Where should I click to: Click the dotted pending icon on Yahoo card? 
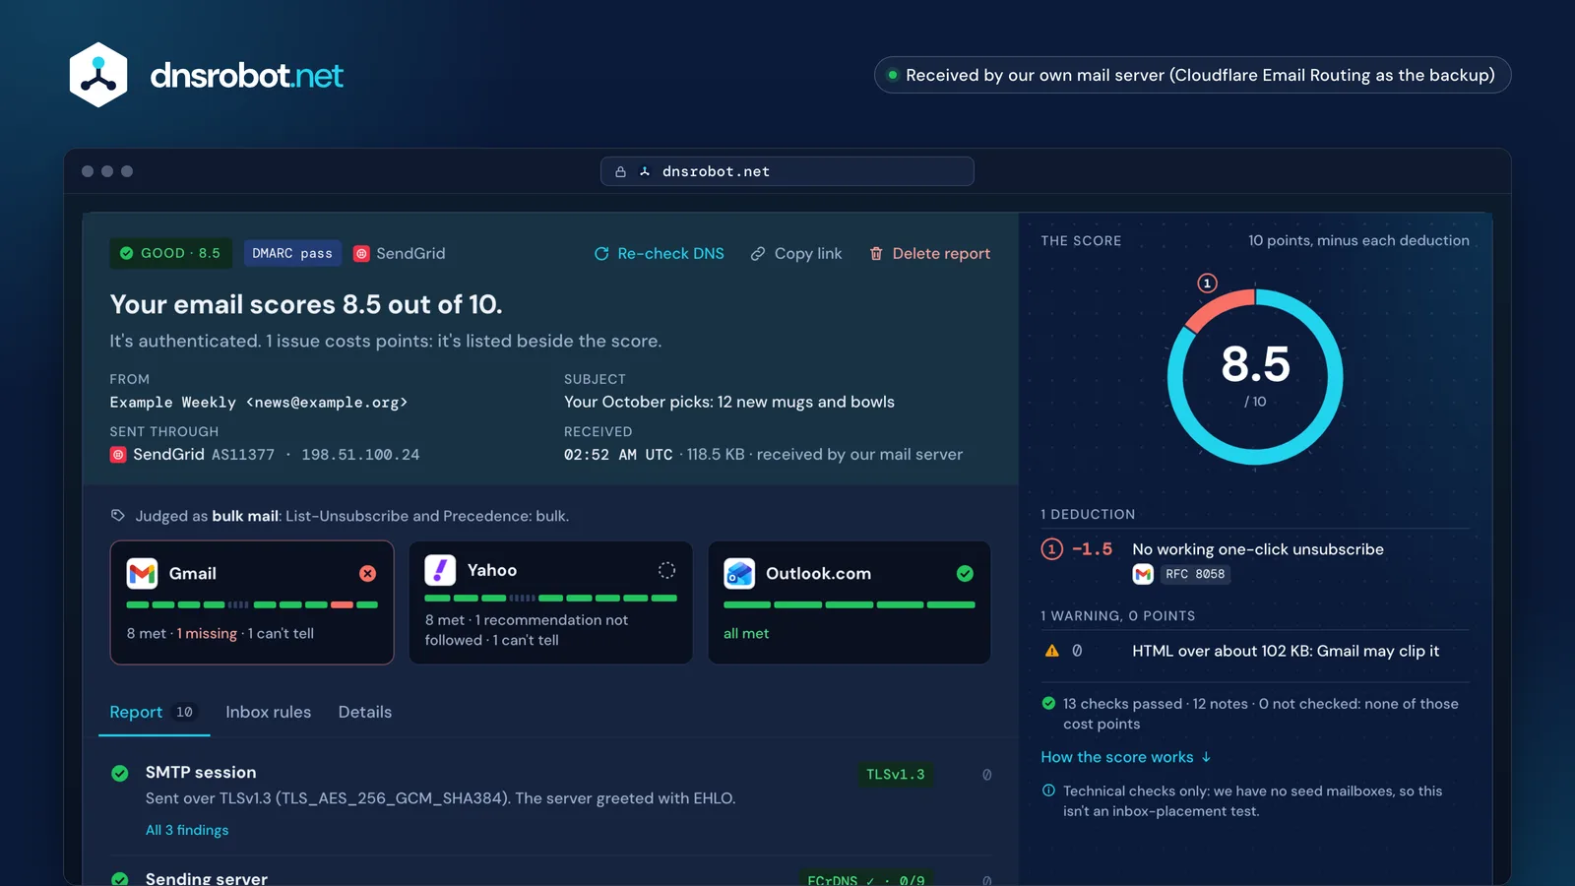click(x=666, y=570)
